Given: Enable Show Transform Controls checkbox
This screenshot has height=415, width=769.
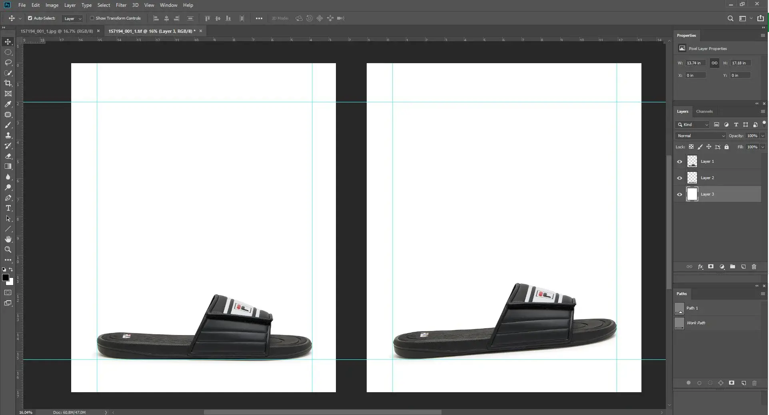Looking at the screenshot, I should (92, 18).
